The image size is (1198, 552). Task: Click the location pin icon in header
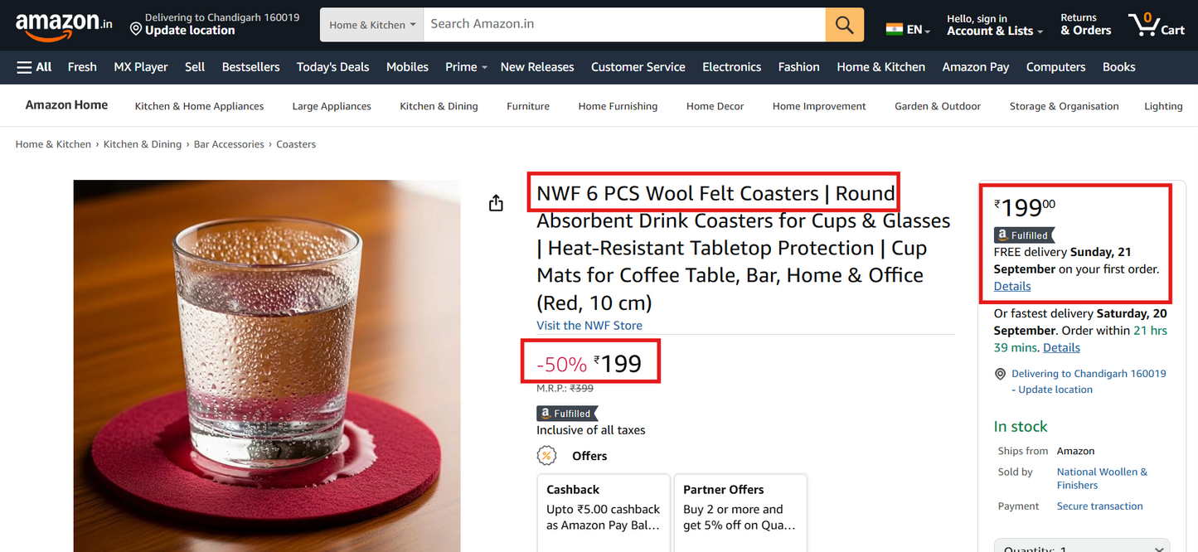click(x=136, y=30)
